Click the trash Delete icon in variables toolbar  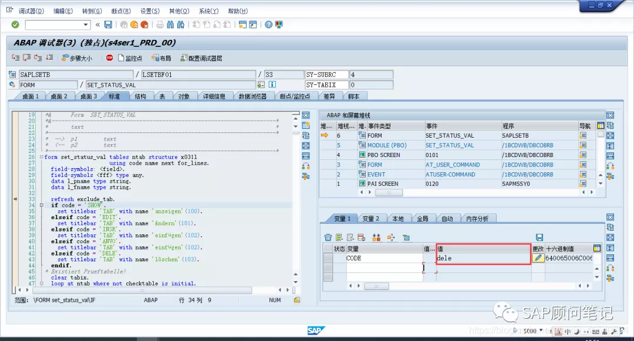[328, 237]
